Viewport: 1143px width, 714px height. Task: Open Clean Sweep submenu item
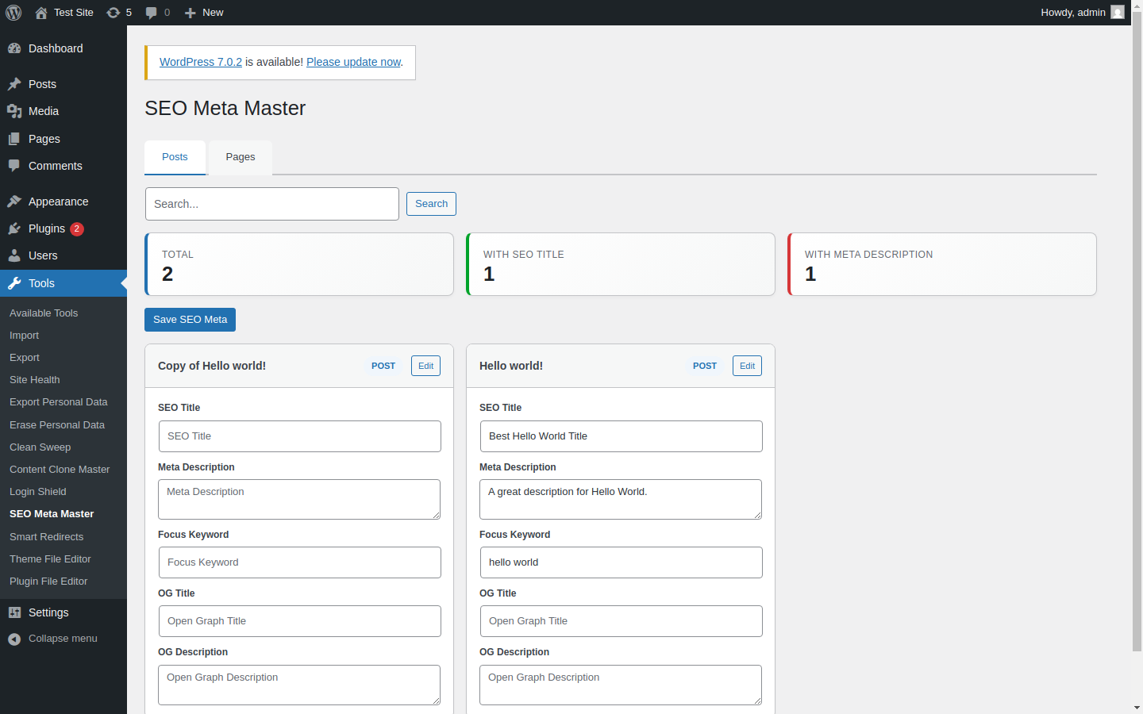tap(40, 447)
